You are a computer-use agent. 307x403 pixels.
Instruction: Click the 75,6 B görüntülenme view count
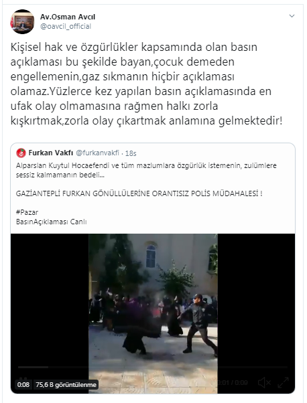point(66,385)
